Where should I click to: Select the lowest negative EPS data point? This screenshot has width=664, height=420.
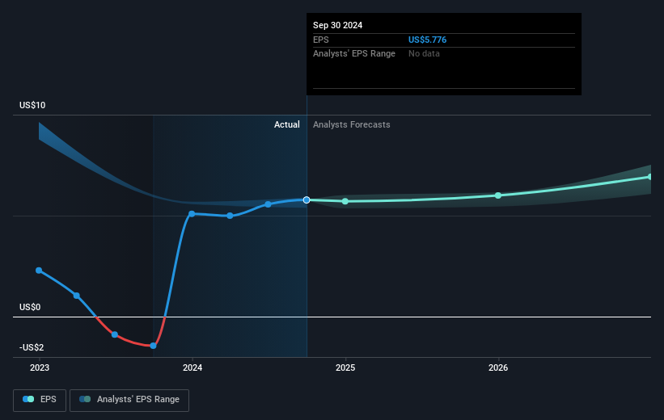pyautogui.click(x=154, y=346)
